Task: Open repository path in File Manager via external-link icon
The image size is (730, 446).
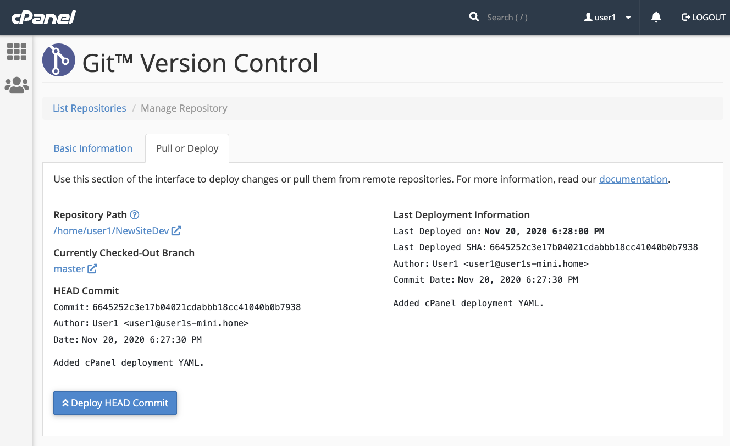Action: [176, 230]
